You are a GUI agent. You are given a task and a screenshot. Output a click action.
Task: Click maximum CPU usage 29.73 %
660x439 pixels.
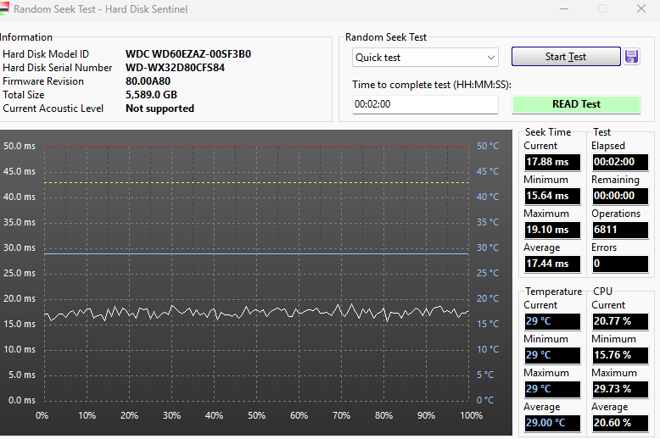(620, 389)
